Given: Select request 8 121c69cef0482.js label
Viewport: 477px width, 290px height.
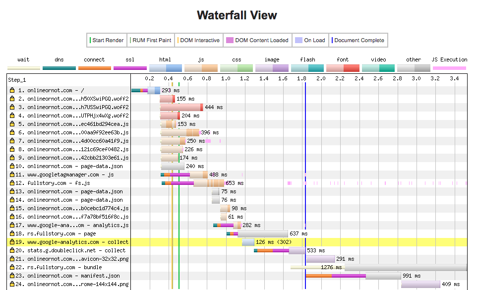Looking at the screenshot, I should pyautogui.click(x=73, y=149).
